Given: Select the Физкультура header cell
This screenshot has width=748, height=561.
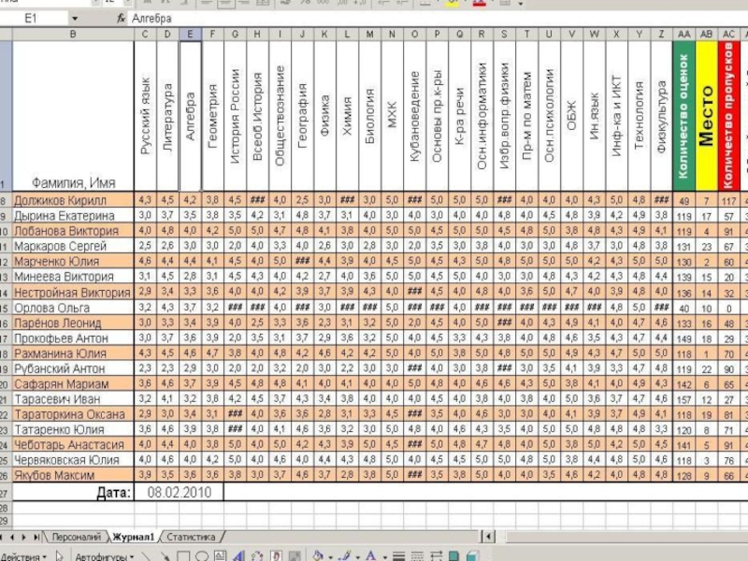Looking at the screenshot, I should [661, 116].
